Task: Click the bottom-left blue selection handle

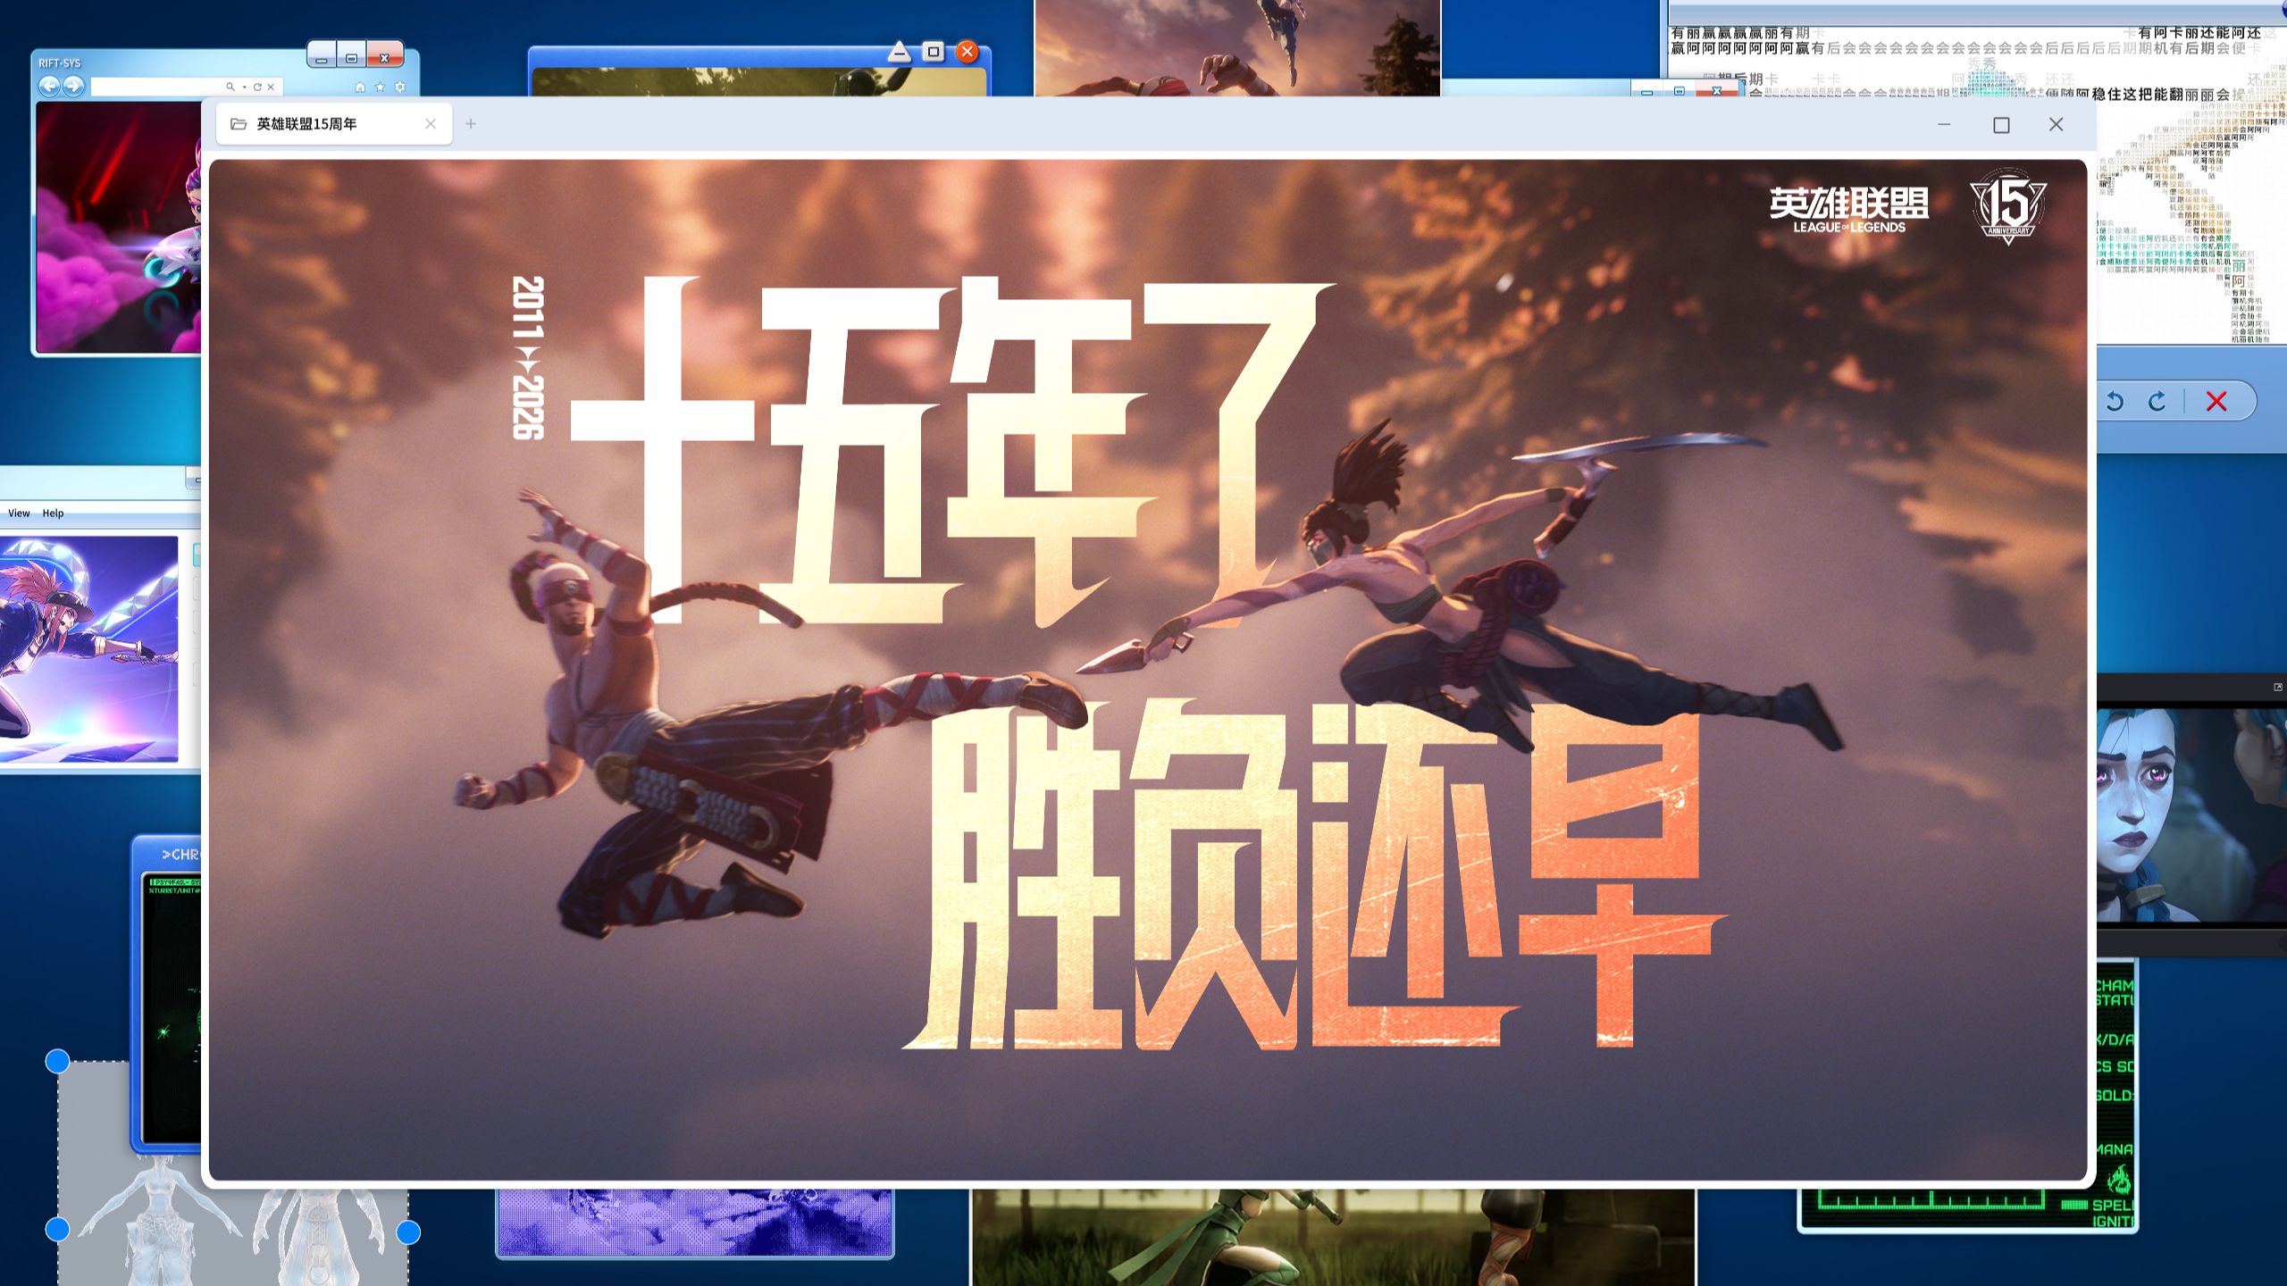Action: (57, 1230)
